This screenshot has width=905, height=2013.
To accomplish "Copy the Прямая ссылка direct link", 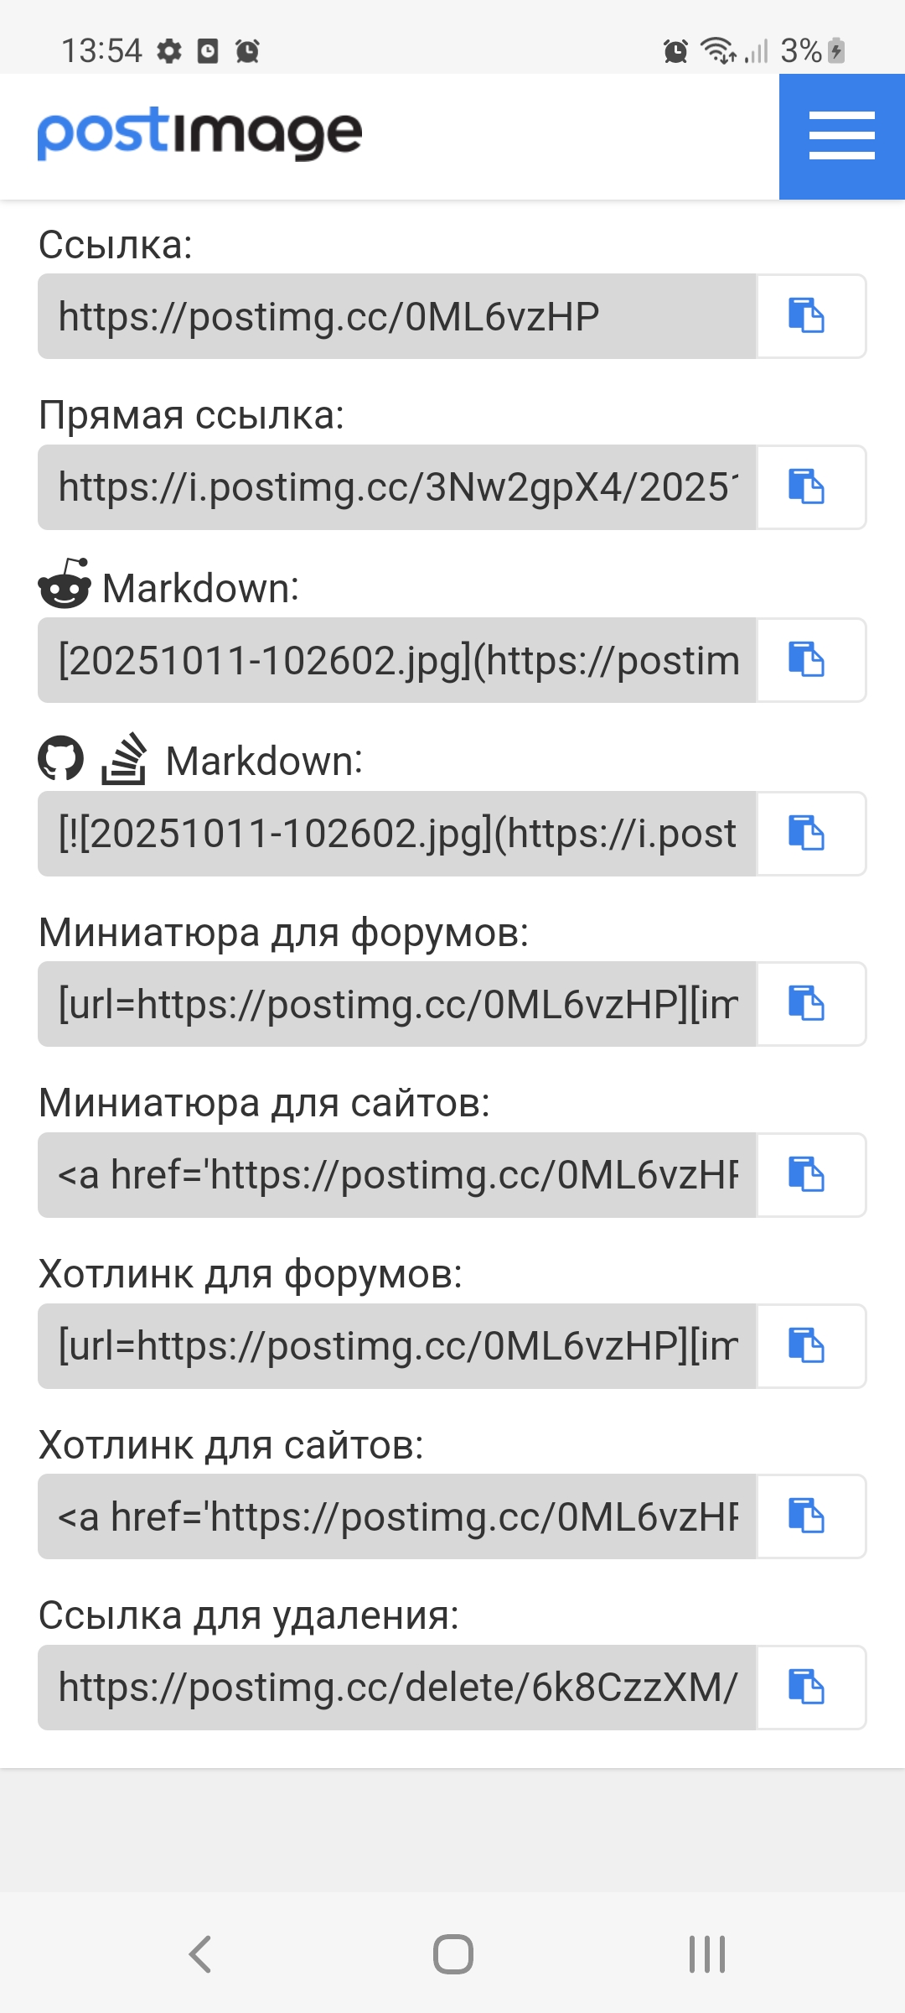I will coord(811,487).
